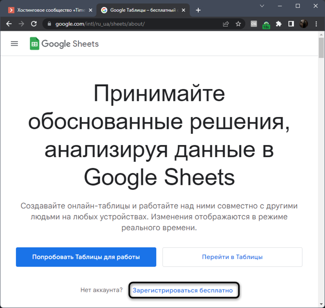Open the Зарегистрироваться бесплатно link

click(x=183, y=290)
